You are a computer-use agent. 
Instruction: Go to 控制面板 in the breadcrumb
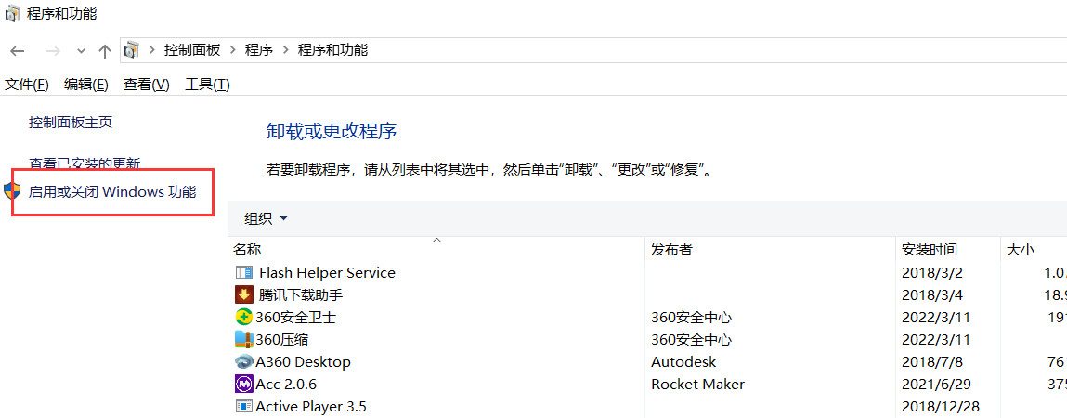[x=192, y=50]
